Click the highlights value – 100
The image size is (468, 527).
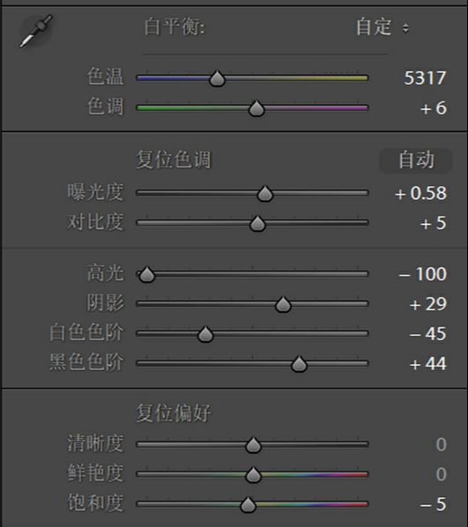point(423,274)
